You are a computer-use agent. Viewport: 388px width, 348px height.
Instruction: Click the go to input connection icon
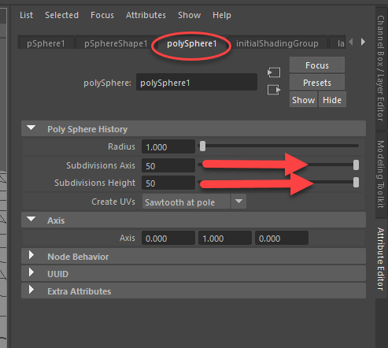274,72
